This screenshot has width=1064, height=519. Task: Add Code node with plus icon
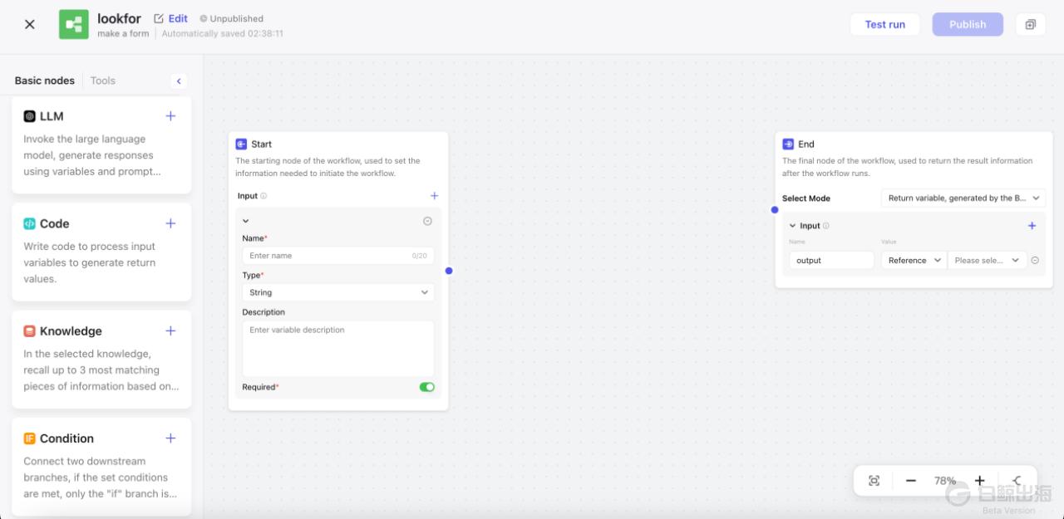pyautogui.click(x=170, y=223)
